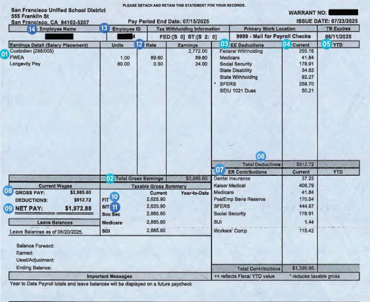Click the 'Leave Balances' header
370x302 pixels.
pos(55,223)
